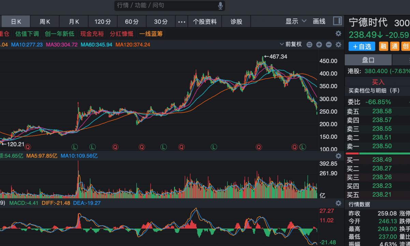Toggle the right sidebar panel layout icon
This screenshot has height=246, width=410.
337,21
